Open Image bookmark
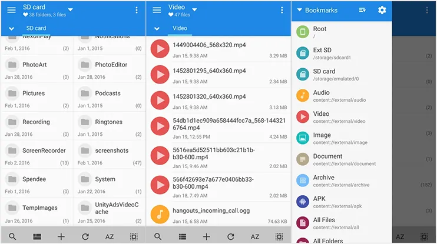 342,138
